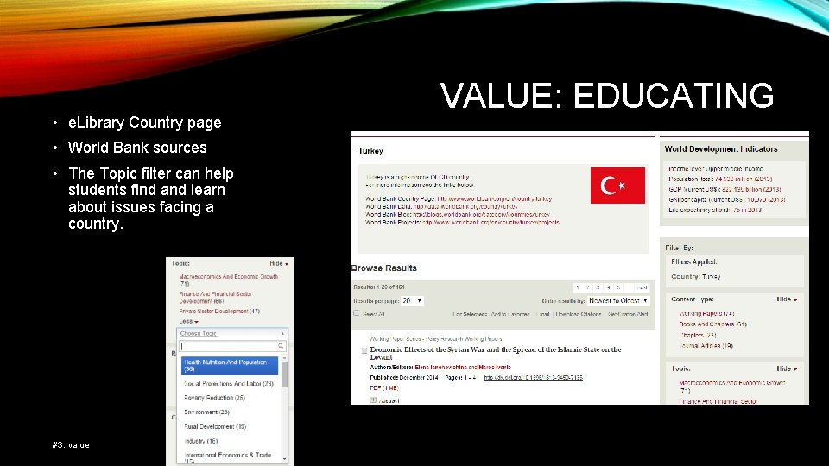Select Industry (16) topic
Viewport: 829px width, 466px height.
click(201, 441)
